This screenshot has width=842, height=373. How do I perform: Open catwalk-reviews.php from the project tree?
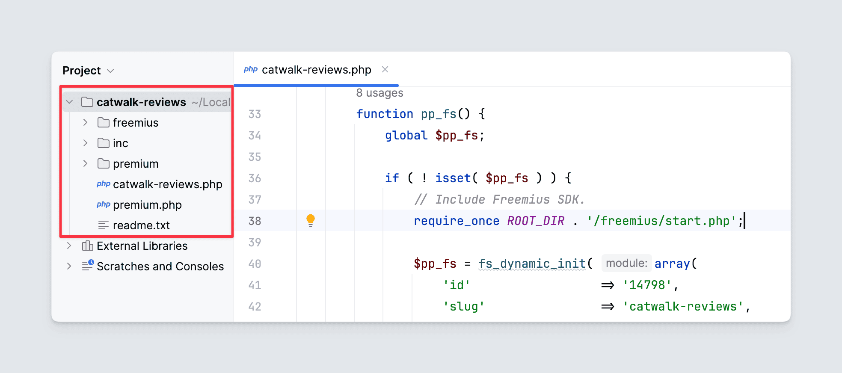[x=168, y=184]
